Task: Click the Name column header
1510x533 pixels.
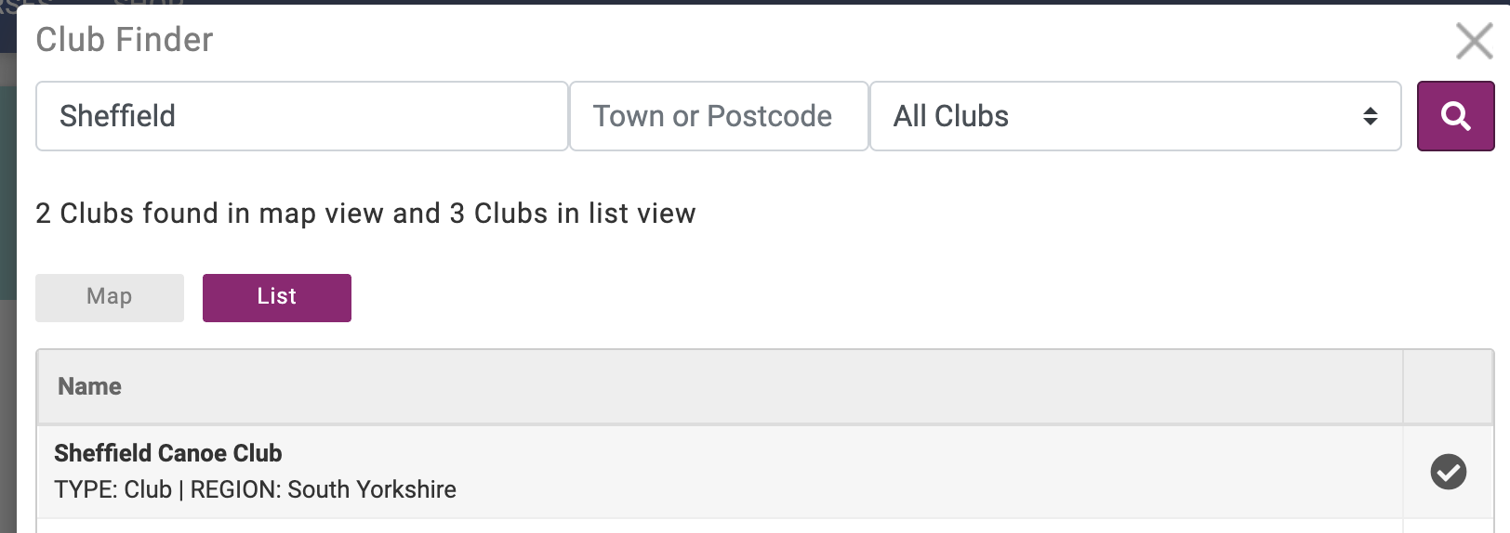Action: 90,386
